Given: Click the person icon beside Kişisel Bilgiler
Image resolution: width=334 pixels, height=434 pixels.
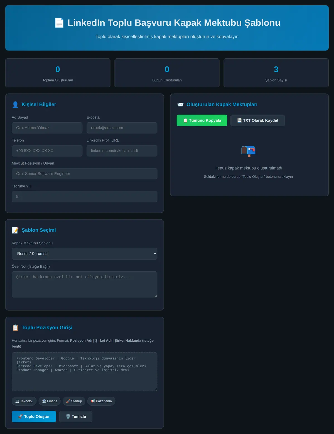Looking at the screenshot, I should point(15,105).
